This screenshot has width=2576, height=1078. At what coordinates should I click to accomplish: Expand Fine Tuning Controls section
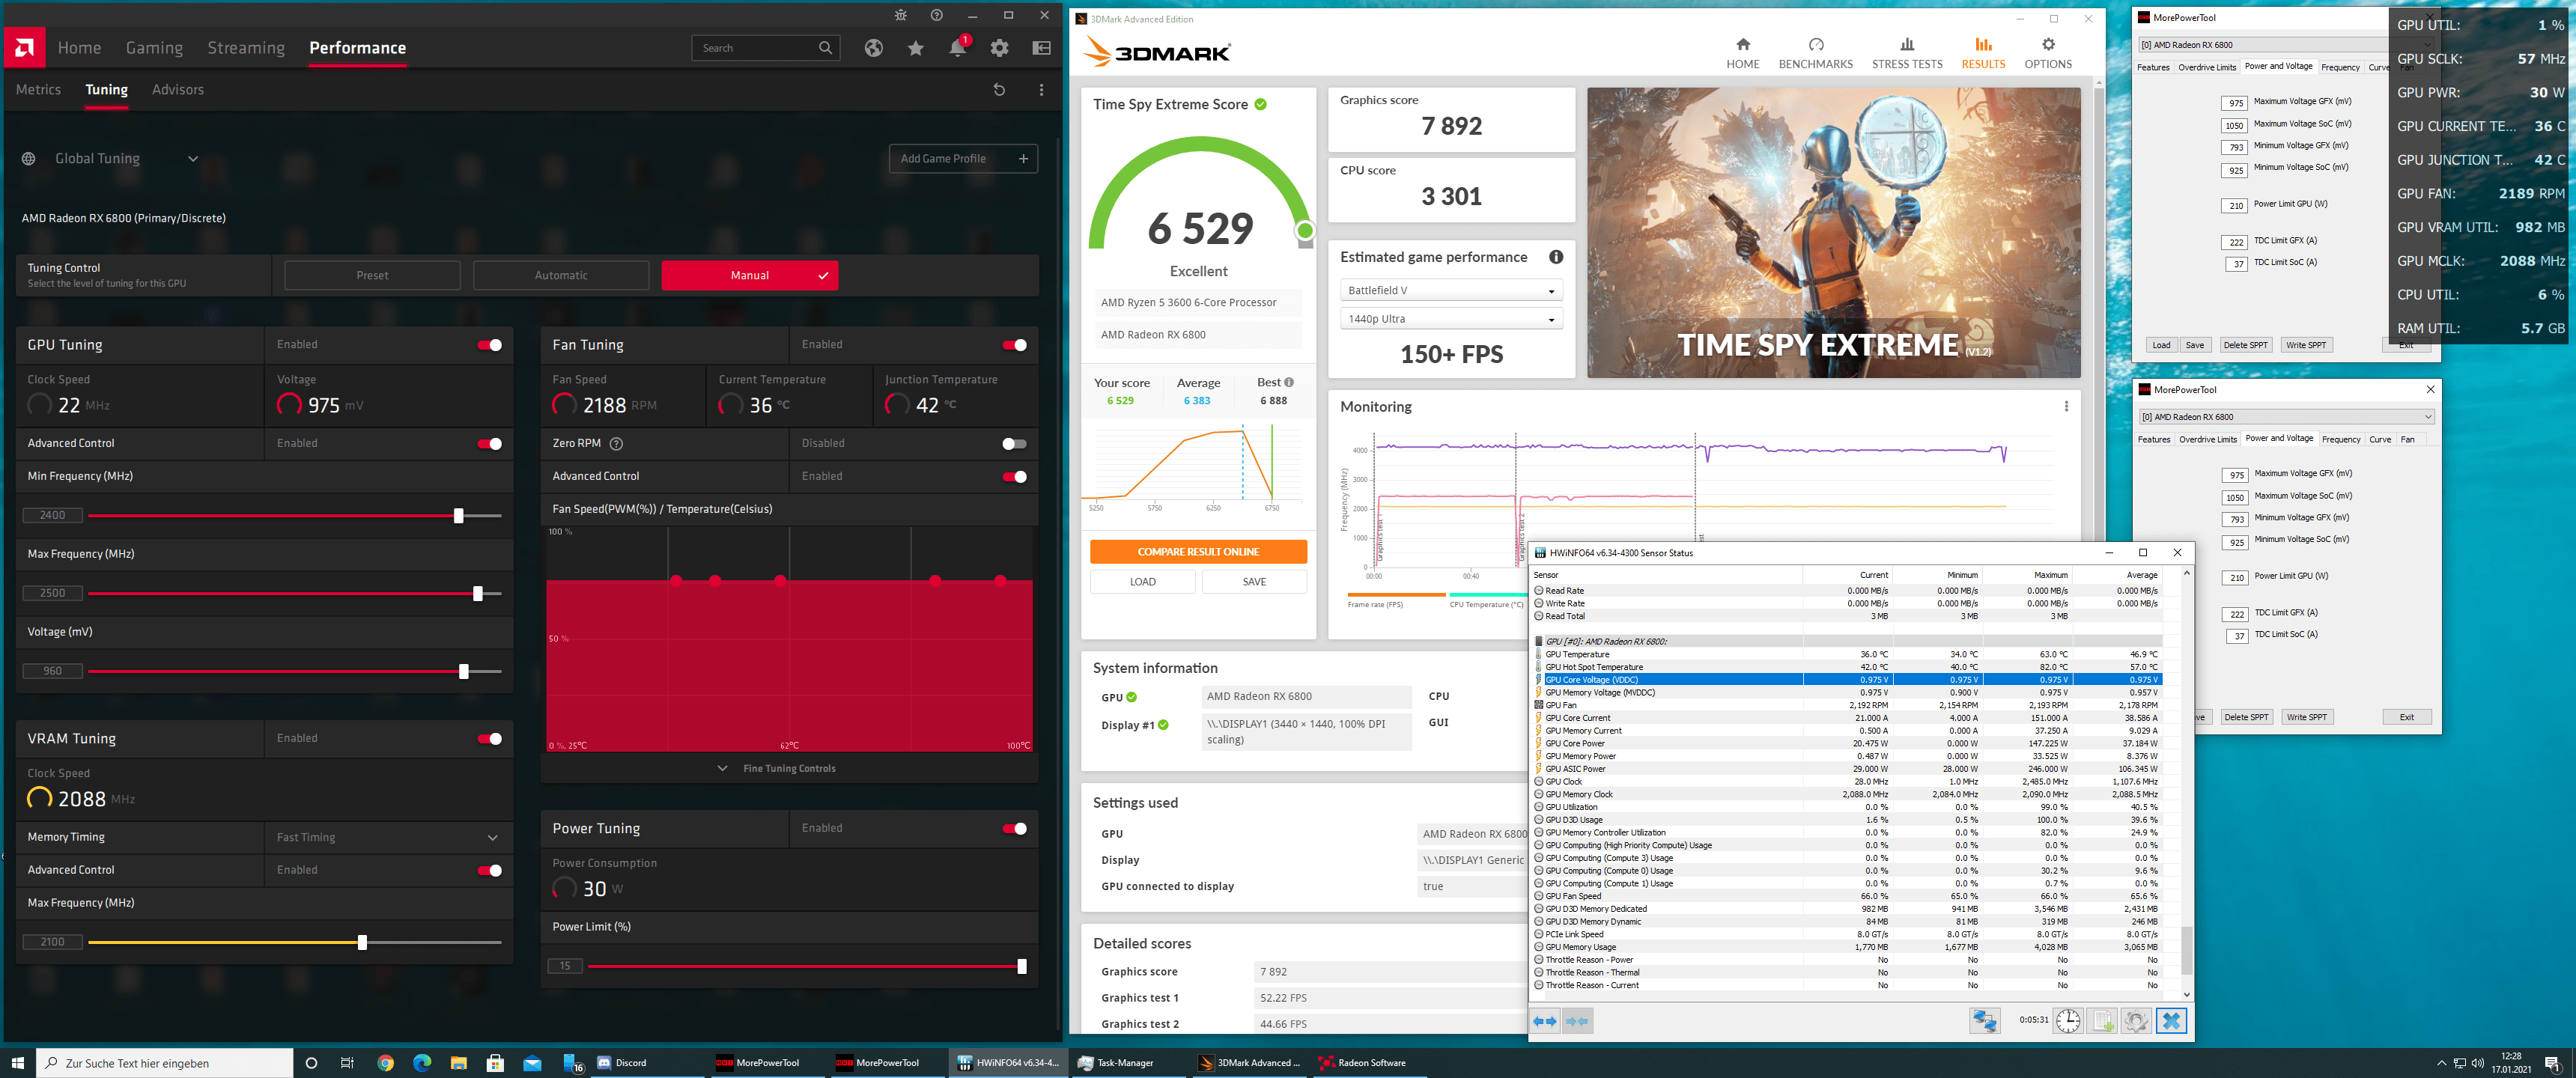[x=778, y=769]
